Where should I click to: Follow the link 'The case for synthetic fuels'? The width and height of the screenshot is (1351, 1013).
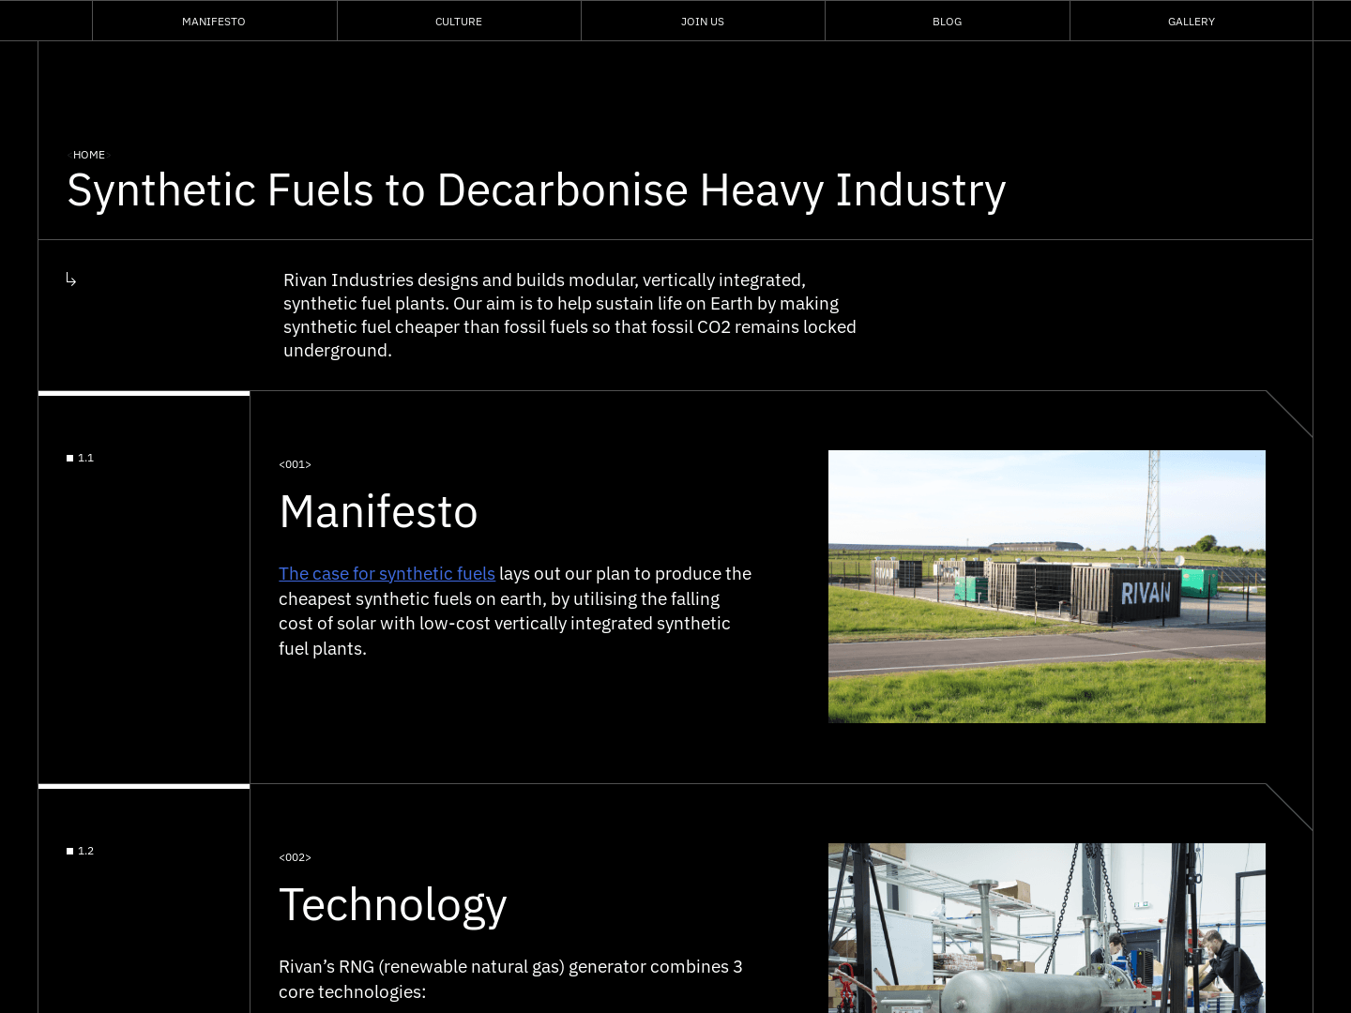pyautogui.click(x=387, y=573)
